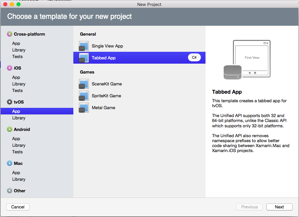The image size is (299, 217).
Task: Select Library under Cross-platform
Action: [19, 50]
